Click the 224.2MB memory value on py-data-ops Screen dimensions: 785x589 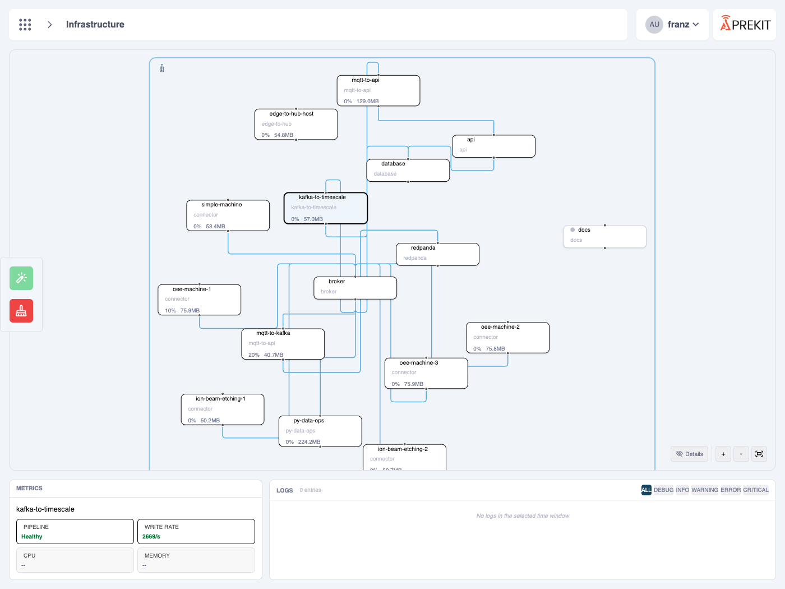pyautogui.click(x=310, y=442)
